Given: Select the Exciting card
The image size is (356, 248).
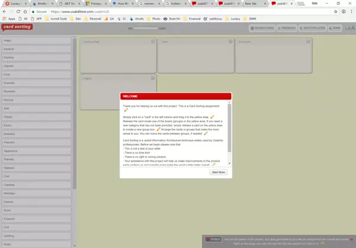Looking at the screenshot, I should 36,58.
